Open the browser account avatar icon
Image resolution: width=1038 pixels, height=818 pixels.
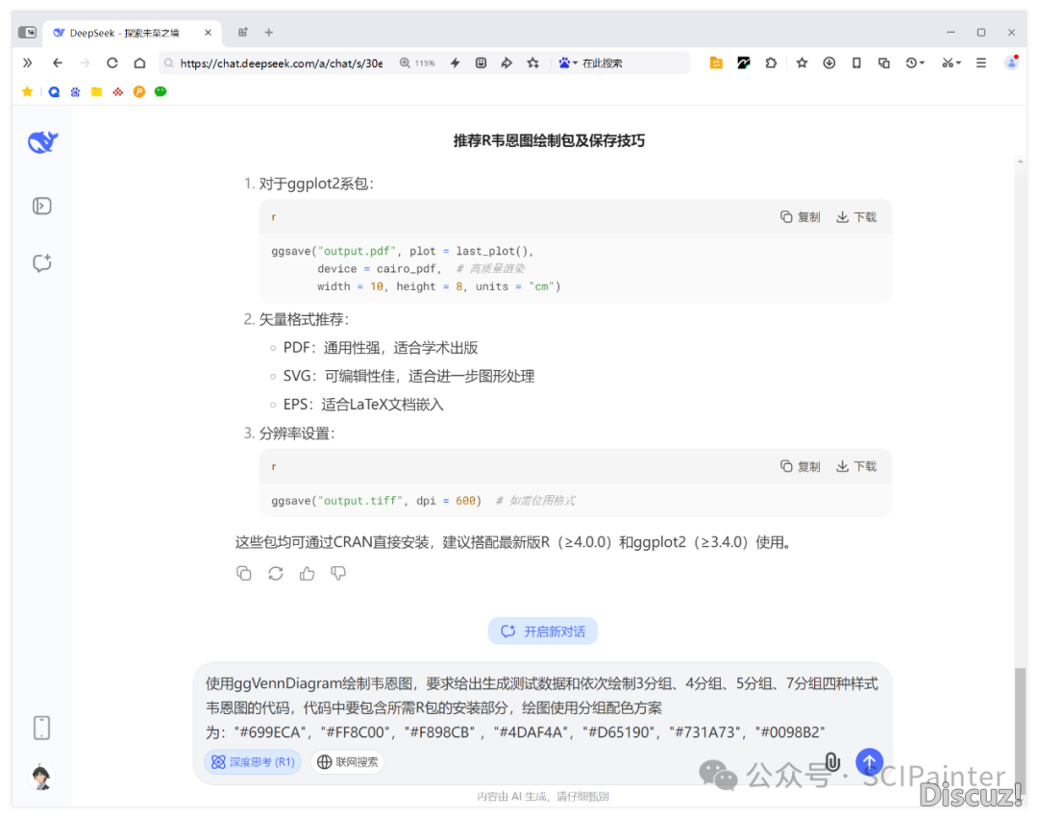[1011, 62]
